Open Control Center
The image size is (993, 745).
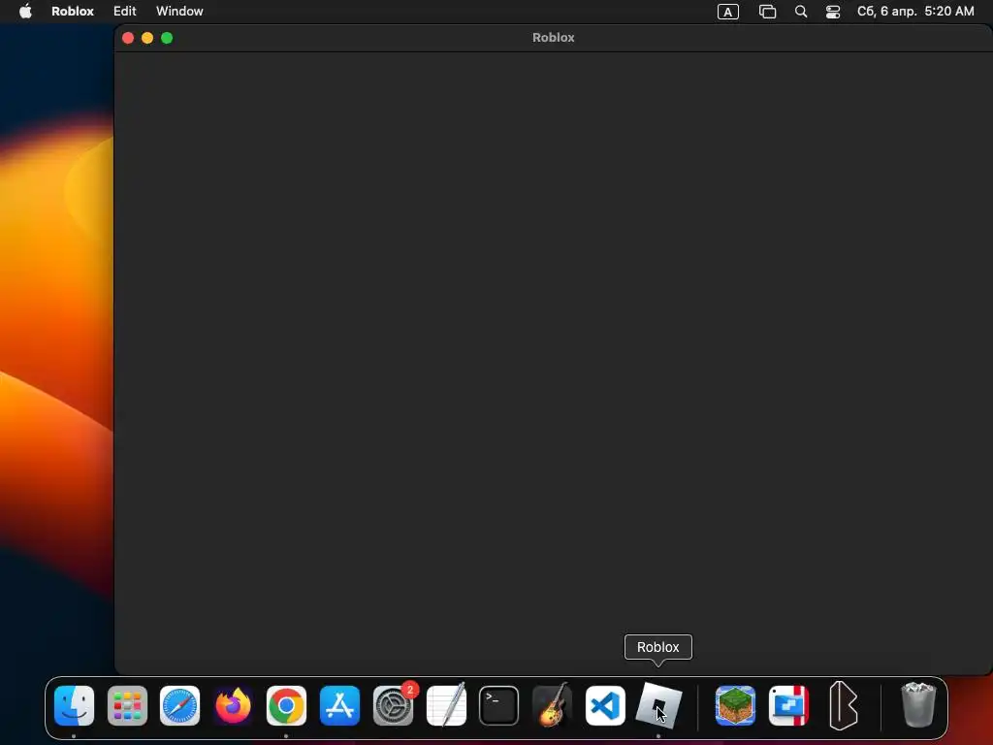(833, 12)
